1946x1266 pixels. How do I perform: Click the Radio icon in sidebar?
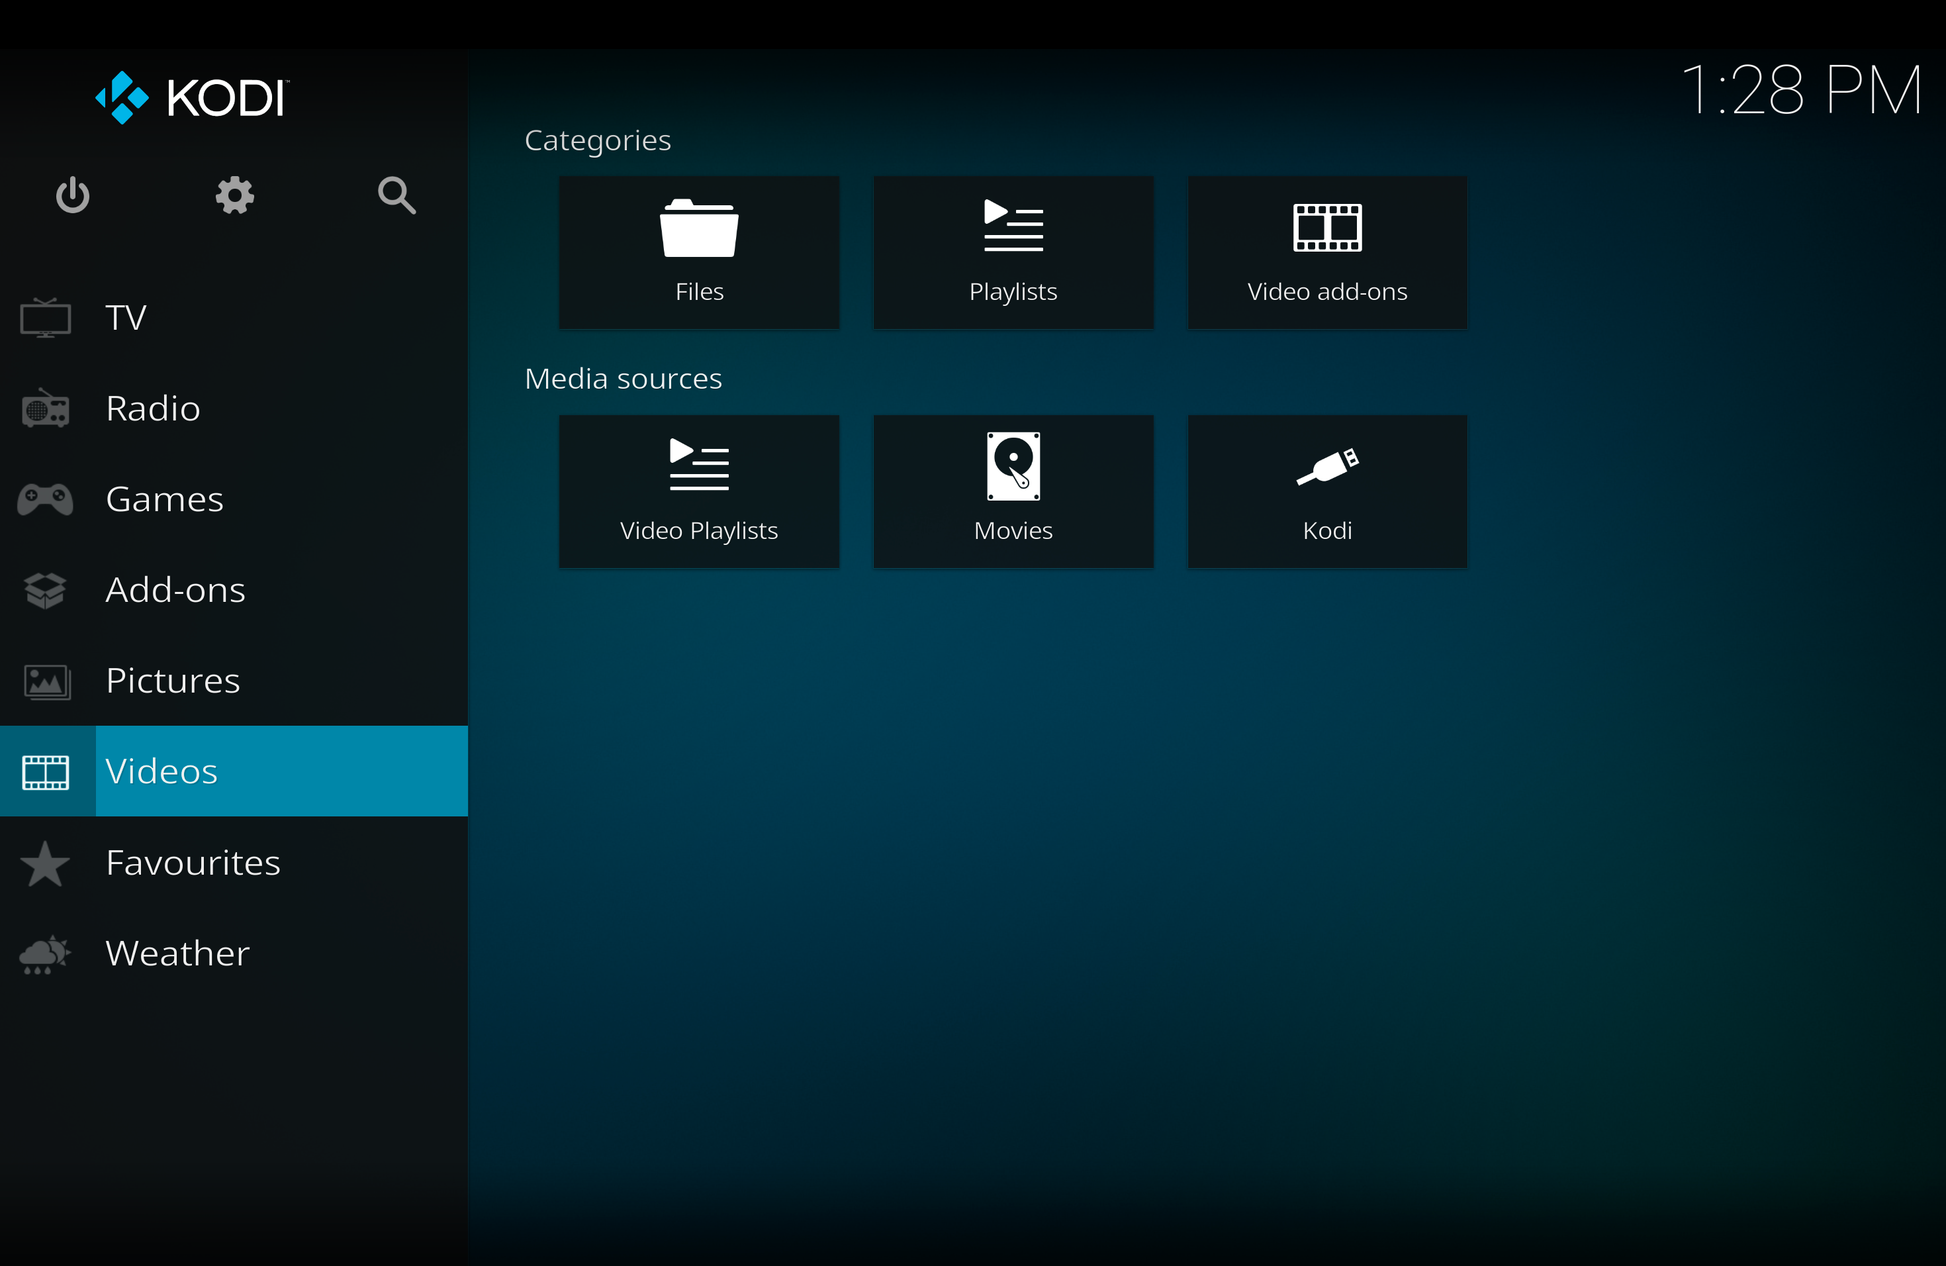pos(46,408)
